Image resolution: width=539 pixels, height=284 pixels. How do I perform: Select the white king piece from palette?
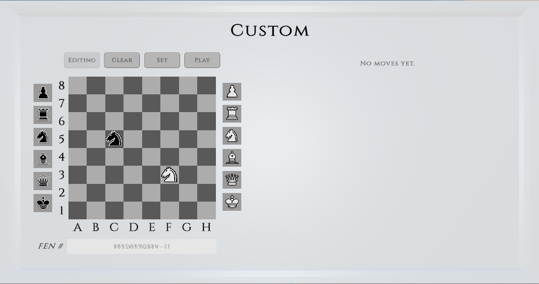(x=232, y=202)
